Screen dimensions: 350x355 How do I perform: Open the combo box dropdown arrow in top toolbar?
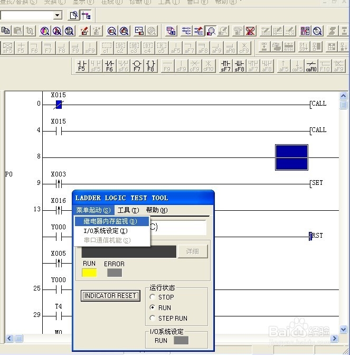pyautogui.click(x=57, y=15)
